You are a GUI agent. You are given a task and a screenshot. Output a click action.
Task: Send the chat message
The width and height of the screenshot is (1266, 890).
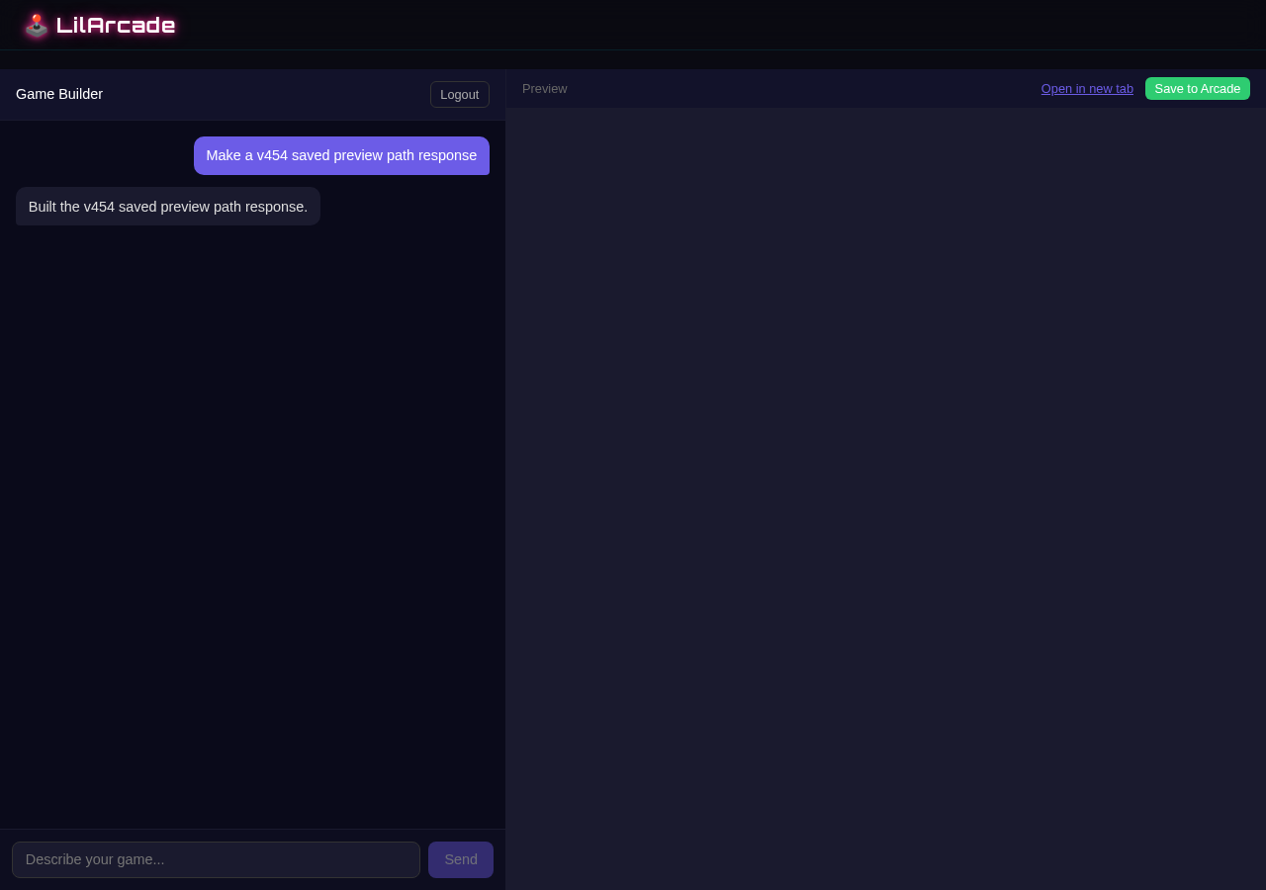[461, 860]
